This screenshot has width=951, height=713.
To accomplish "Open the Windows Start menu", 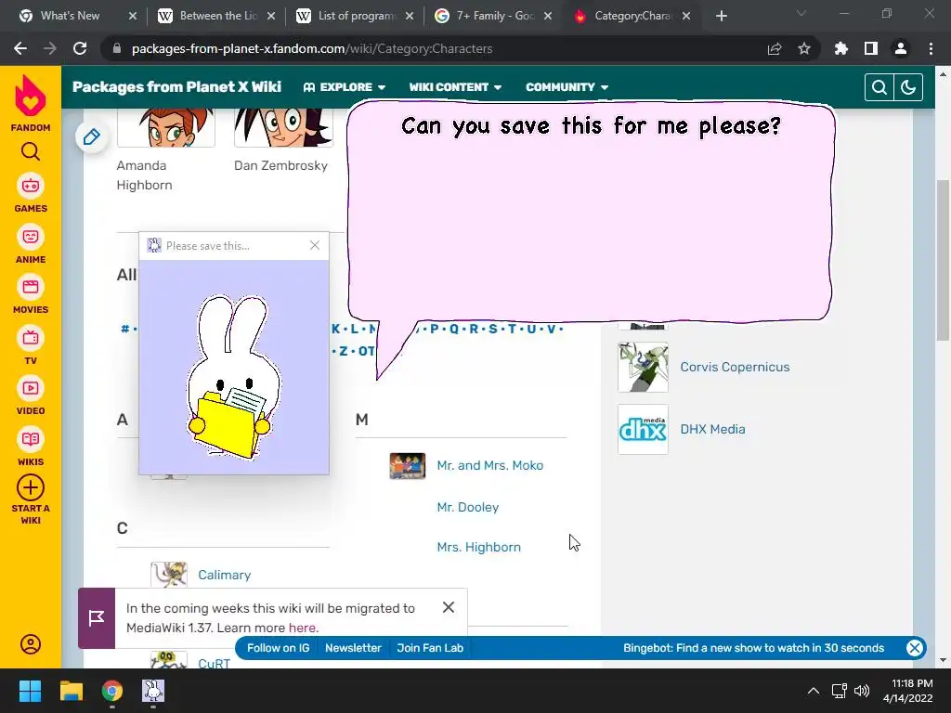I will 30,691.
